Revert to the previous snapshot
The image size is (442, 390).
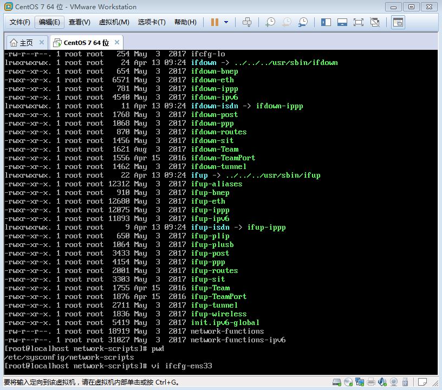click(287, 22)
